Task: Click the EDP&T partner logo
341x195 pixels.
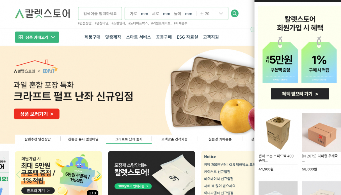Action: click(x=50, y=71)
